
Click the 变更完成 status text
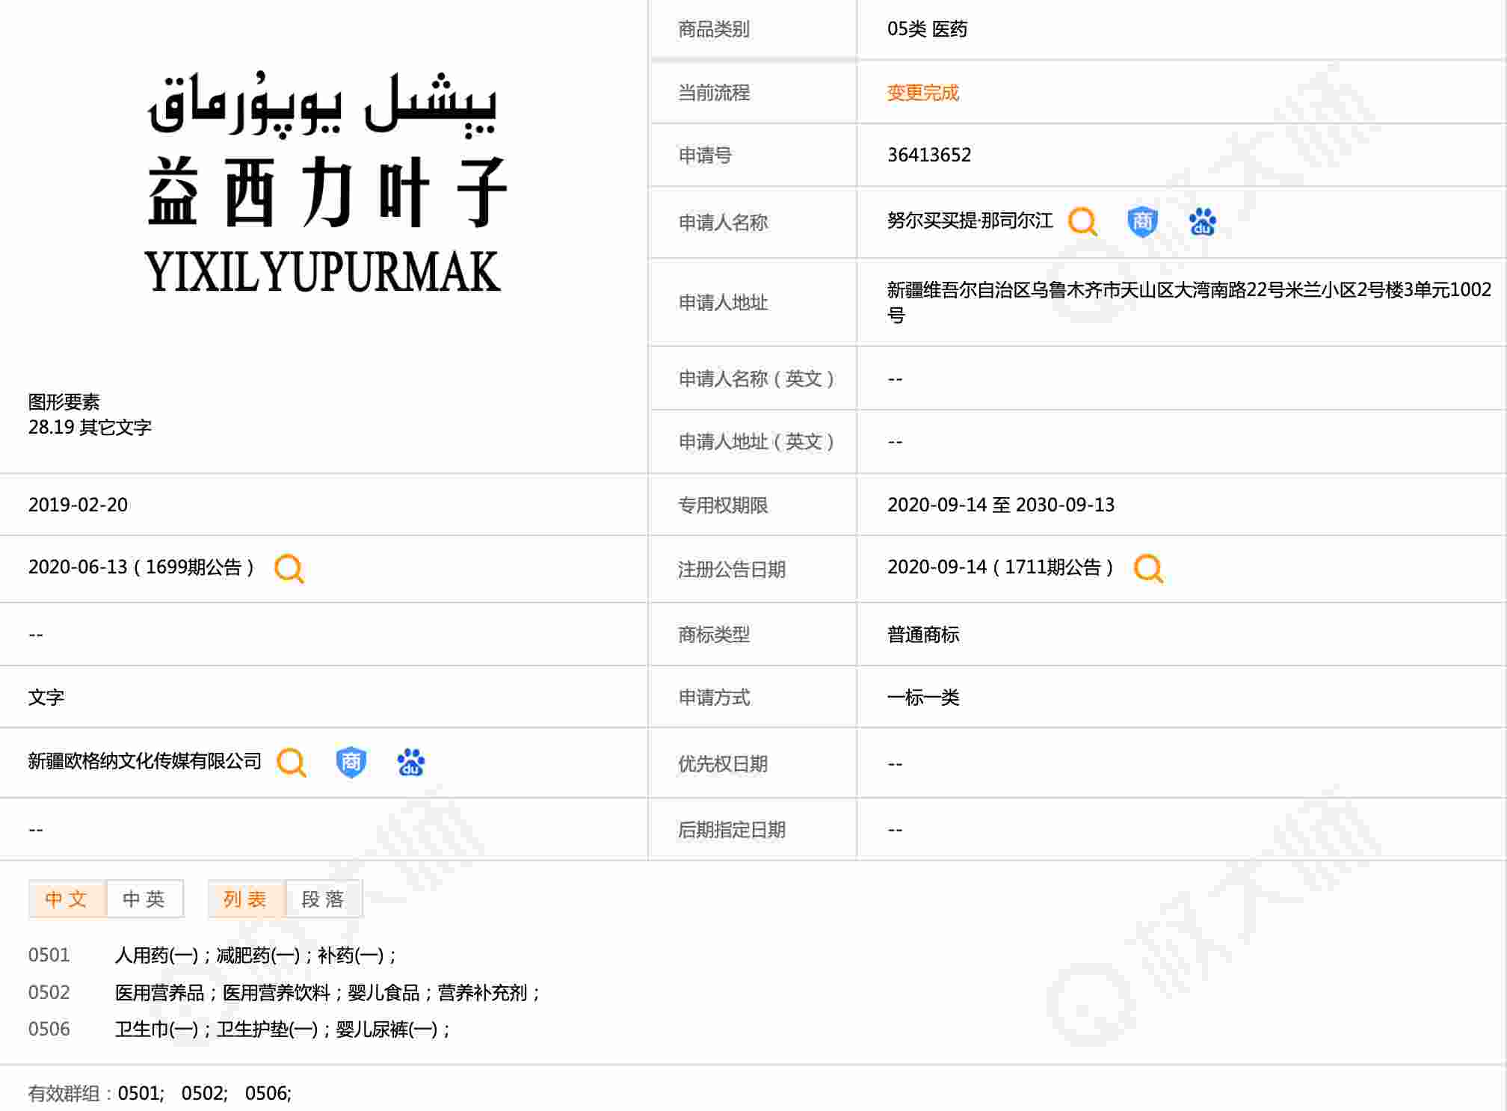(922, 93)
